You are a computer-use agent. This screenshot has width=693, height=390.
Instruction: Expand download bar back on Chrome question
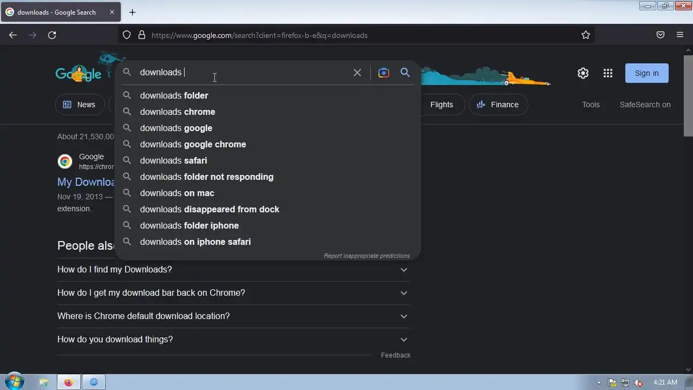click(233, 292)
